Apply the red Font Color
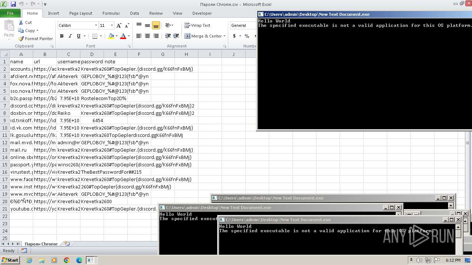 123,36
